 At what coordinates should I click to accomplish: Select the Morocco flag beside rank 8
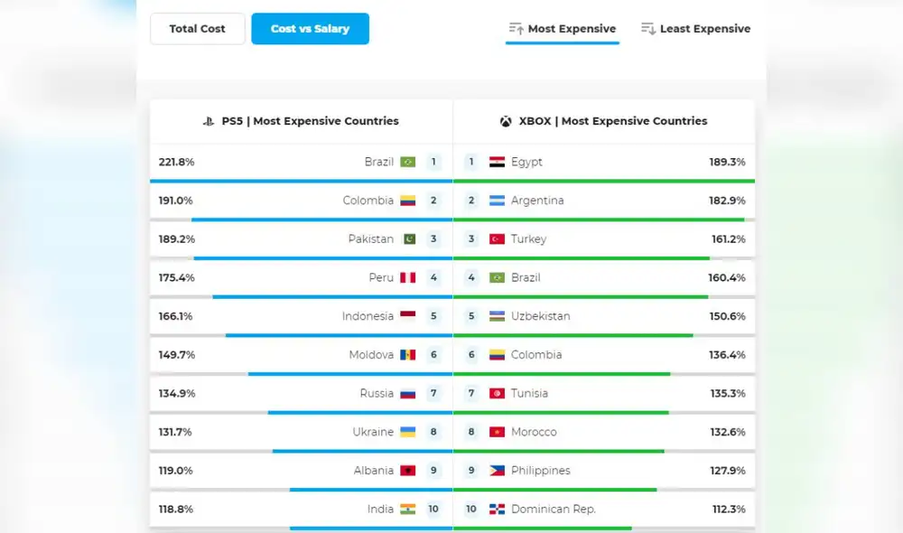498,432
